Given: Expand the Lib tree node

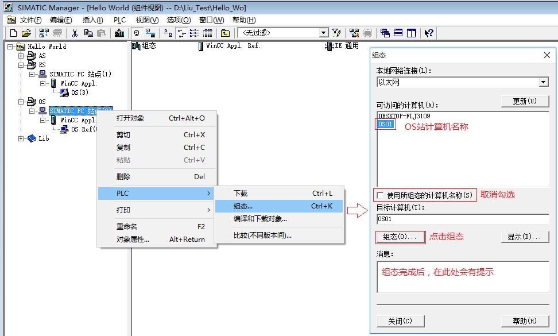Looking at the screenshot, I should pos(21,138).
